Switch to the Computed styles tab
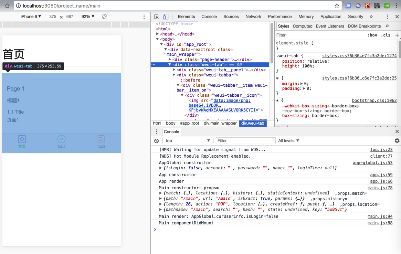 302,26
